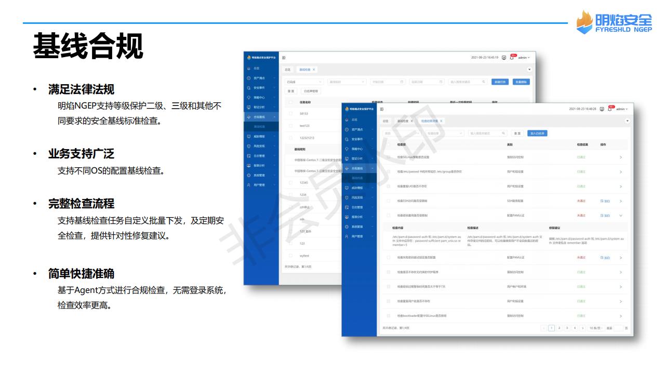Image resolution: width=665 pixels, height=374 pixels.
Task: Expand the 检查SELinux策略 row chevron
Action: [x=621, y=157]
